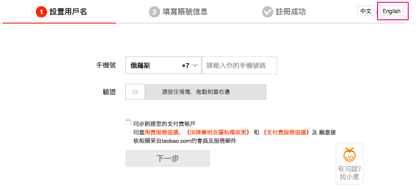Click the 下一步 button
The width and height of the screenshot is (420, 189).
(x=167, y=158)
